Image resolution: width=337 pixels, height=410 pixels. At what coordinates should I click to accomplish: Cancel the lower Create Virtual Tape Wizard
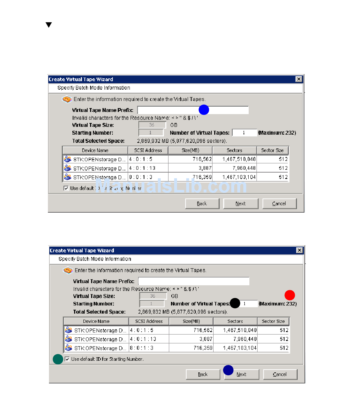click(x=280, y=375)
